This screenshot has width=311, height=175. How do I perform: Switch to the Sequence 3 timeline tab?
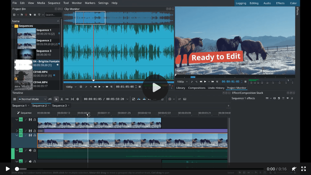[59, 106]
